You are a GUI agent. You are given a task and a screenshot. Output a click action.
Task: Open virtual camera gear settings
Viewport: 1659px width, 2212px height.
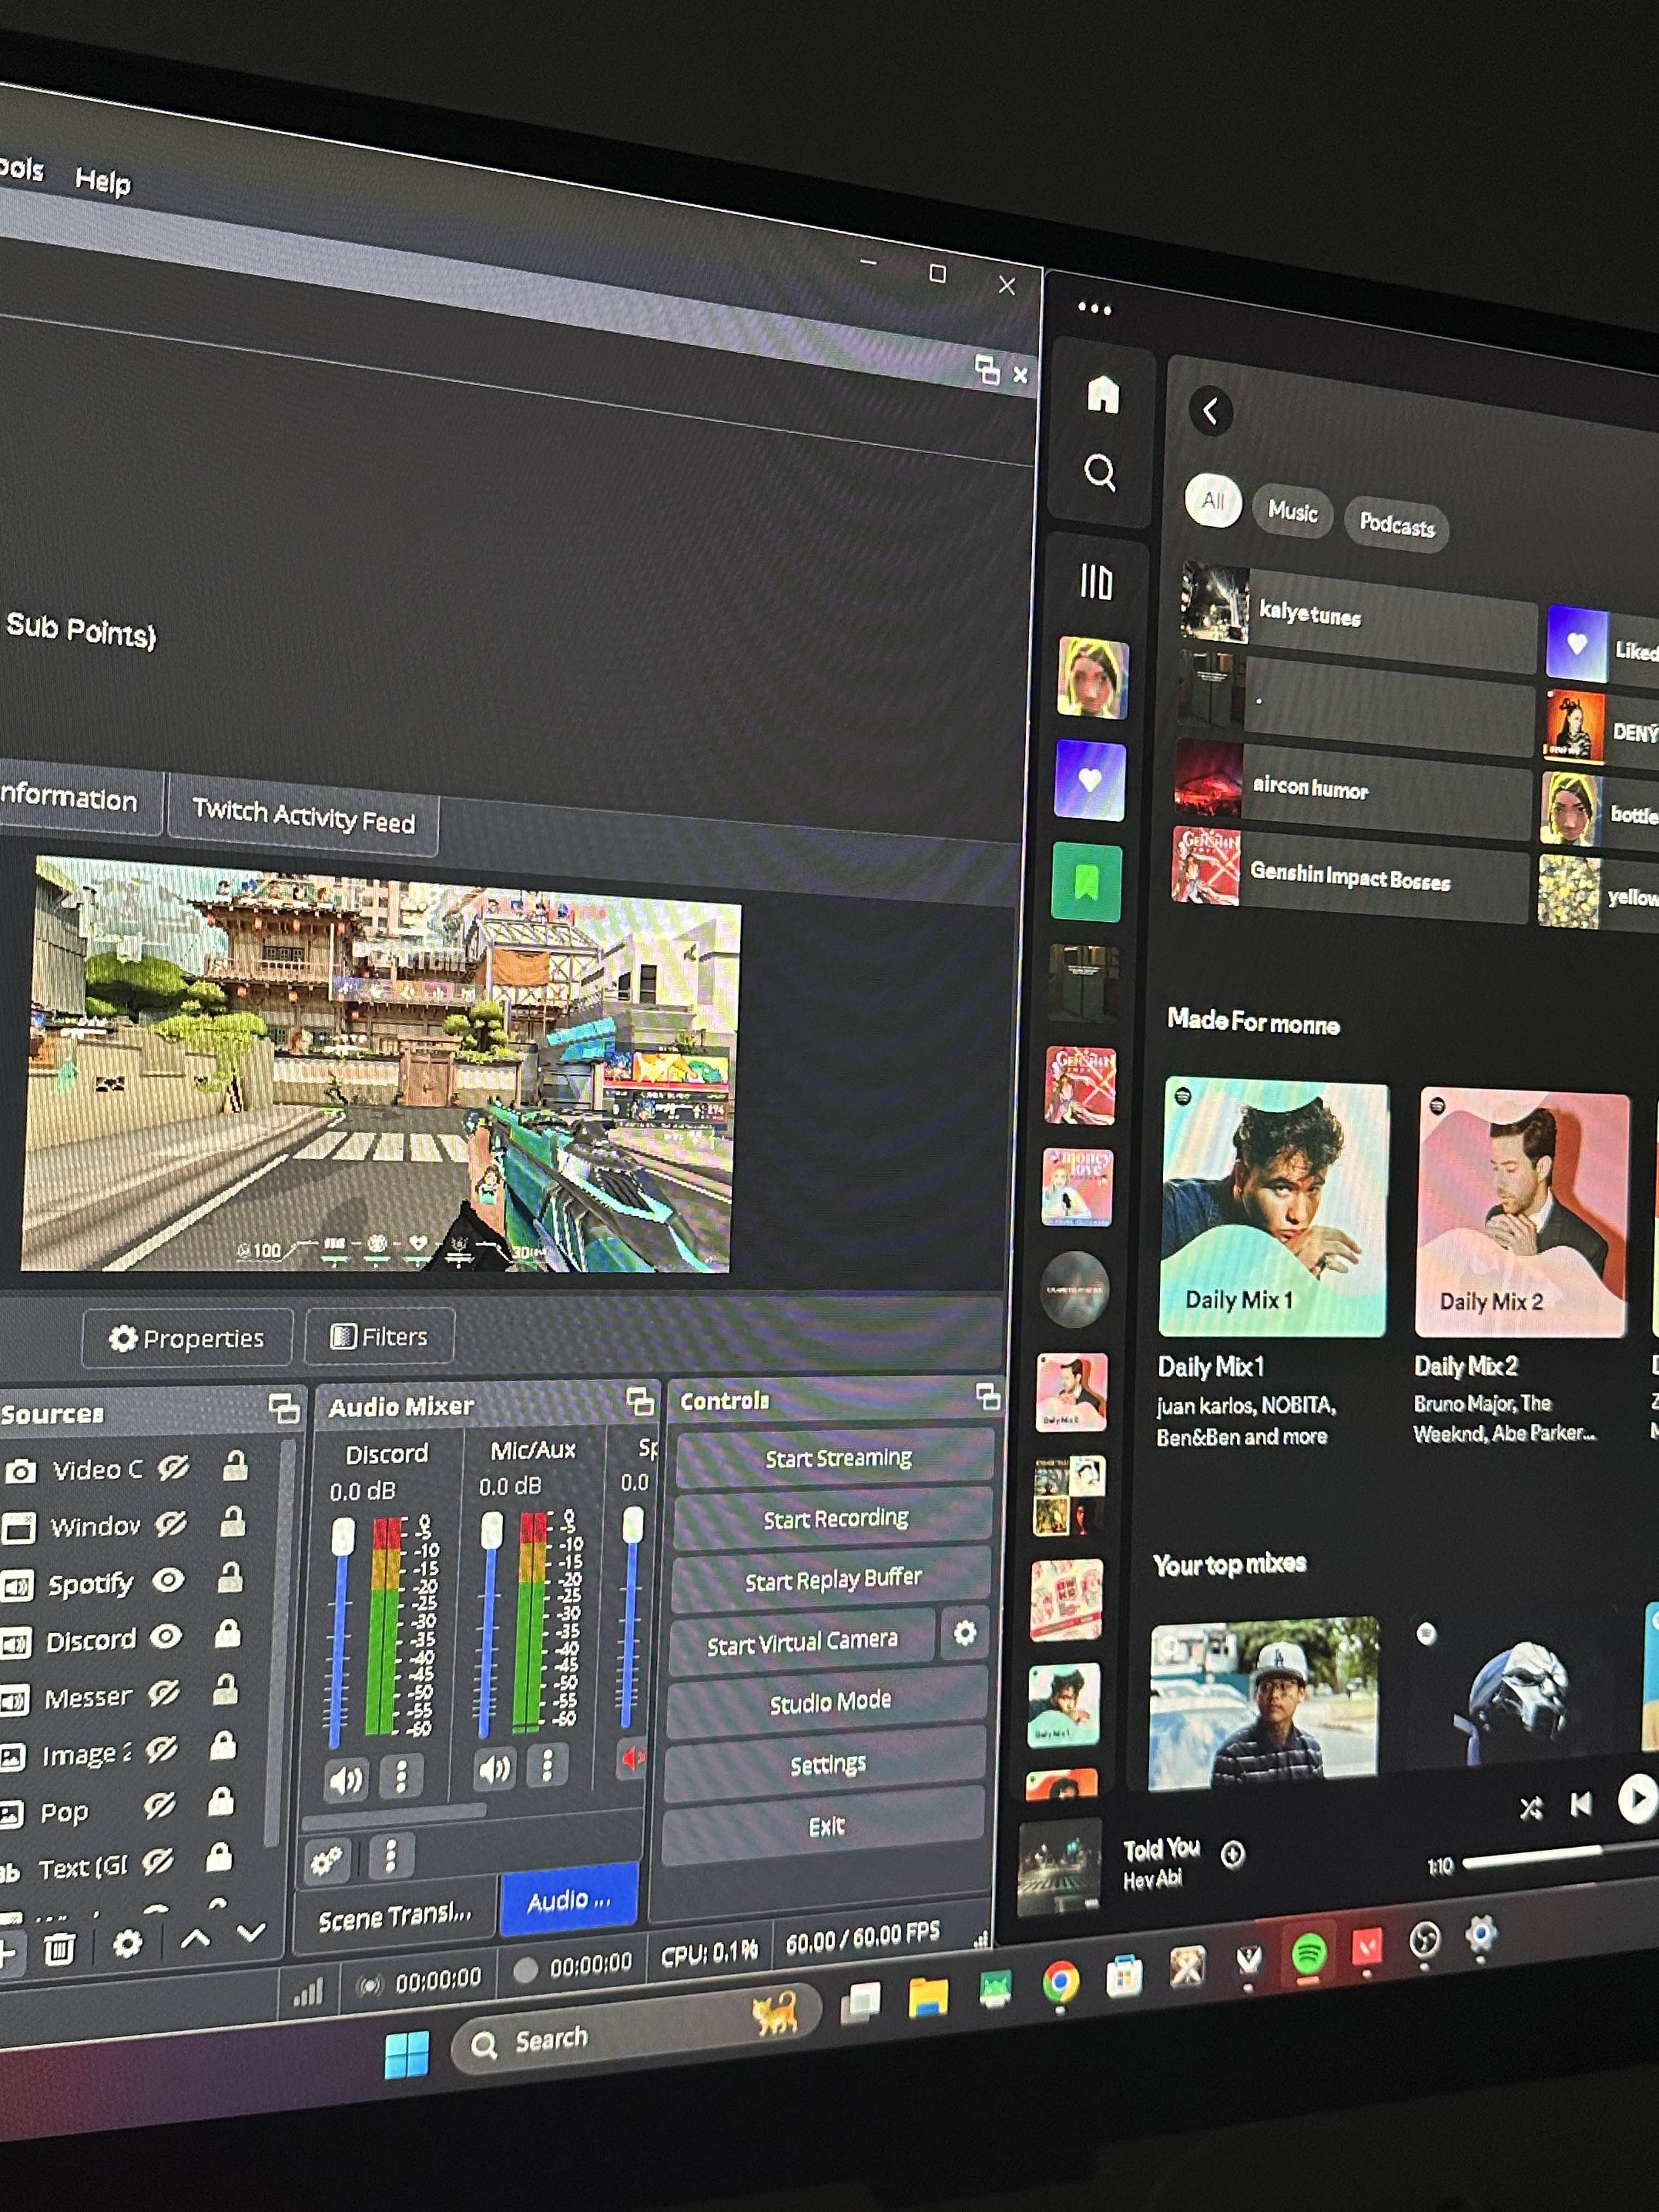(x=964, y=1633)
